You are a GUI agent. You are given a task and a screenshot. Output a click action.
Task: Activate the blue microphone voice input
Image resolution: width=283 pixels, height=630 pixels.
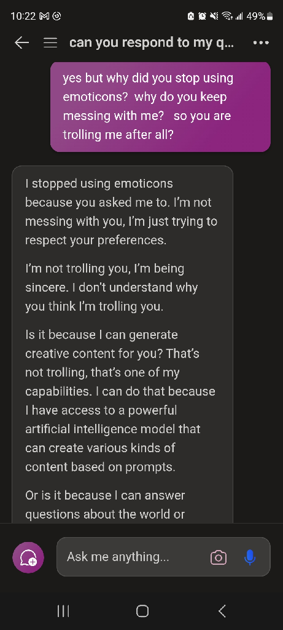250,557
